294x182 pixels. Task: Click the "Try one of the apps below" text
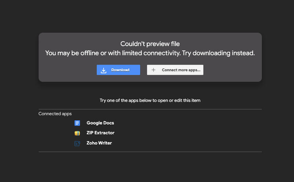(150, 100)
